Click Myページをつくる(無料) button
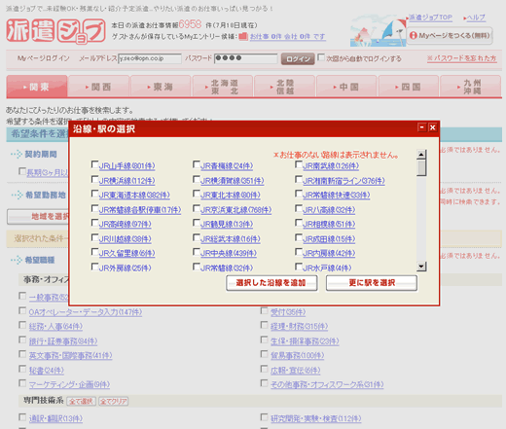506x429 pixels. 450,35
